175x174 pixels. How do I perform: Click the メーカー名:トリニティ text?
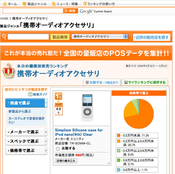point(69,139)
